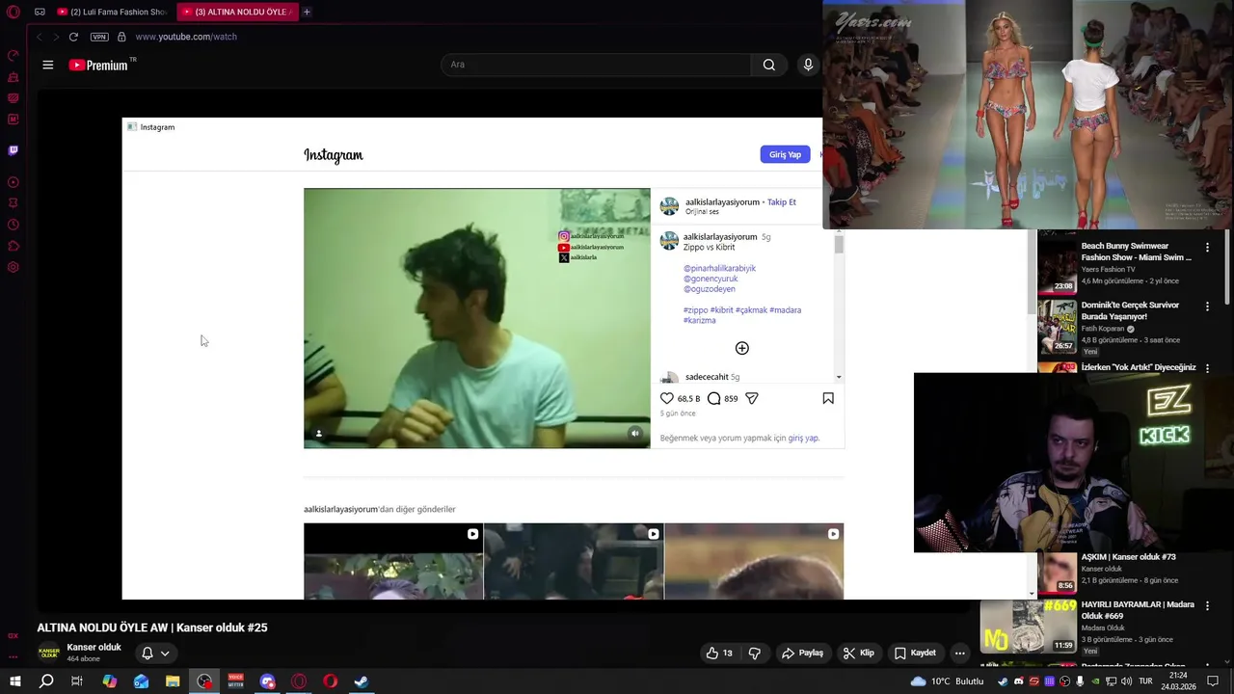This screenshot has width=1234, height=694.
Task: Click the #zippo hashtag
Action: [x=695, y=310]
